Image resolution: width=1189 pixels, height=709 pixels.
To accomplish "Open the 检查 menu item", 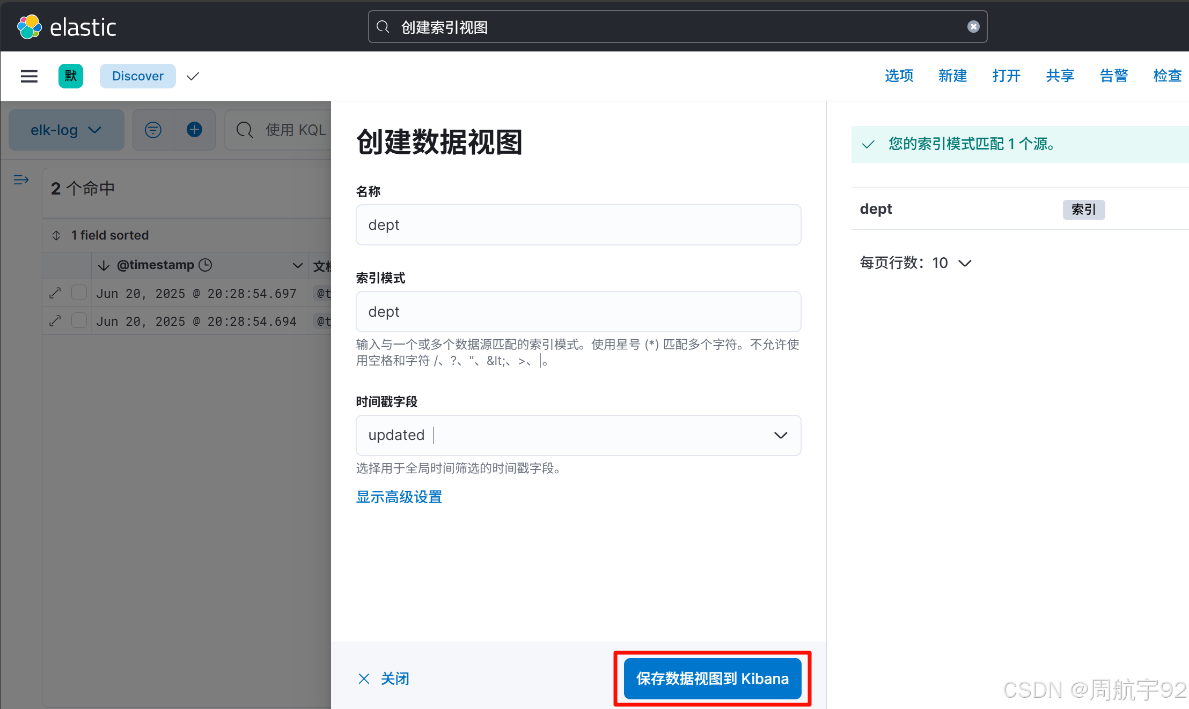I will (x=1167, y=76).
